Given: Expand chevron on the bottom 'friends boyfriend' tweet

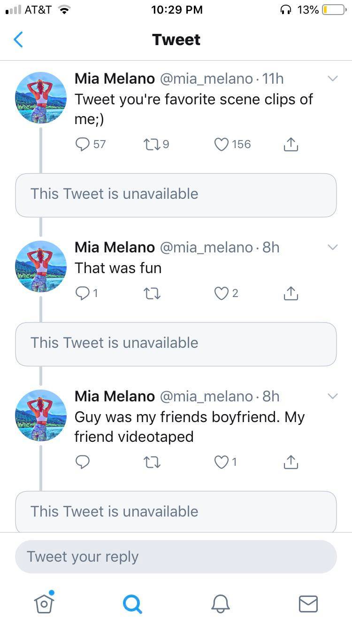Looking at the screenshot, I should [x=333, y=396].
